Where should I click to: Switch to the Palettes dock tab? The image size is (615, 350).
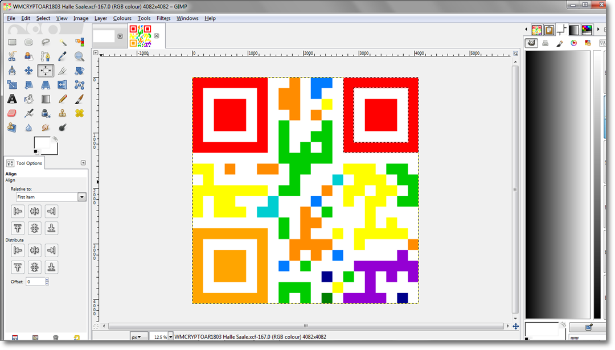pos(587,30)
